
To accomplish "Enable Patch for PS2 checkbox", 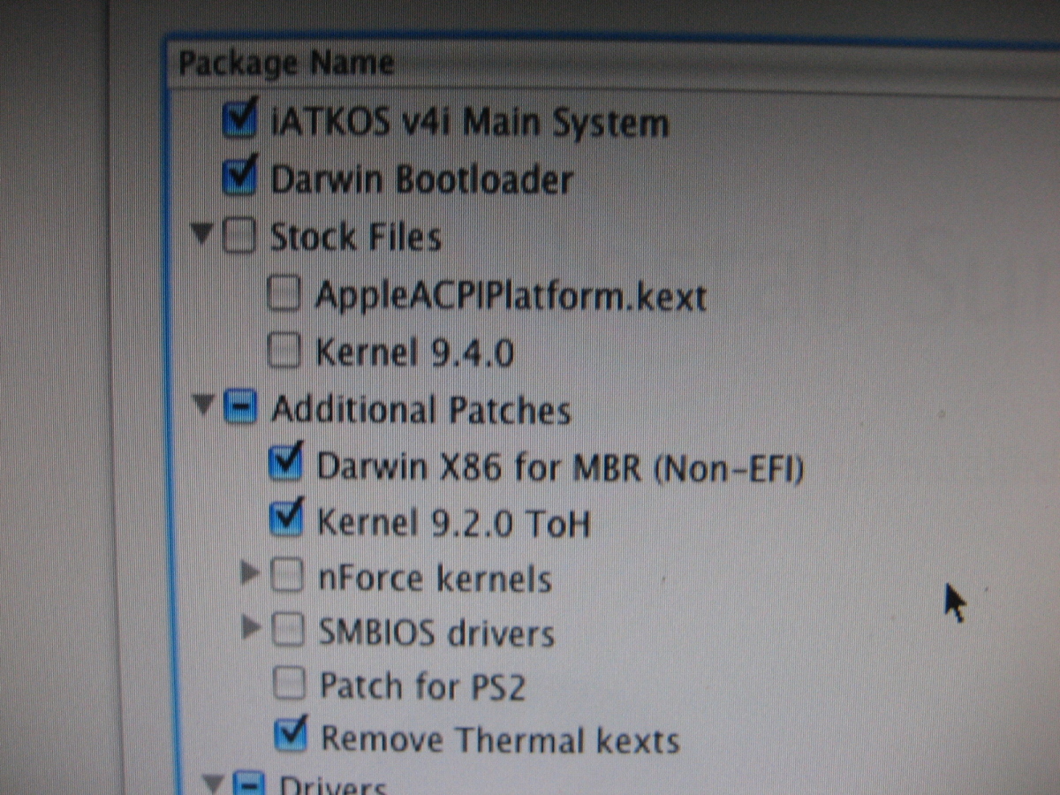I will click(288, 683).
